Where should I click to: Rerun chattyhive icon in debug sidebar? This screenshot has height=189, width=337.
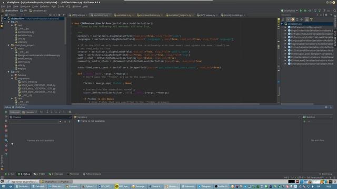click(6, 112)
